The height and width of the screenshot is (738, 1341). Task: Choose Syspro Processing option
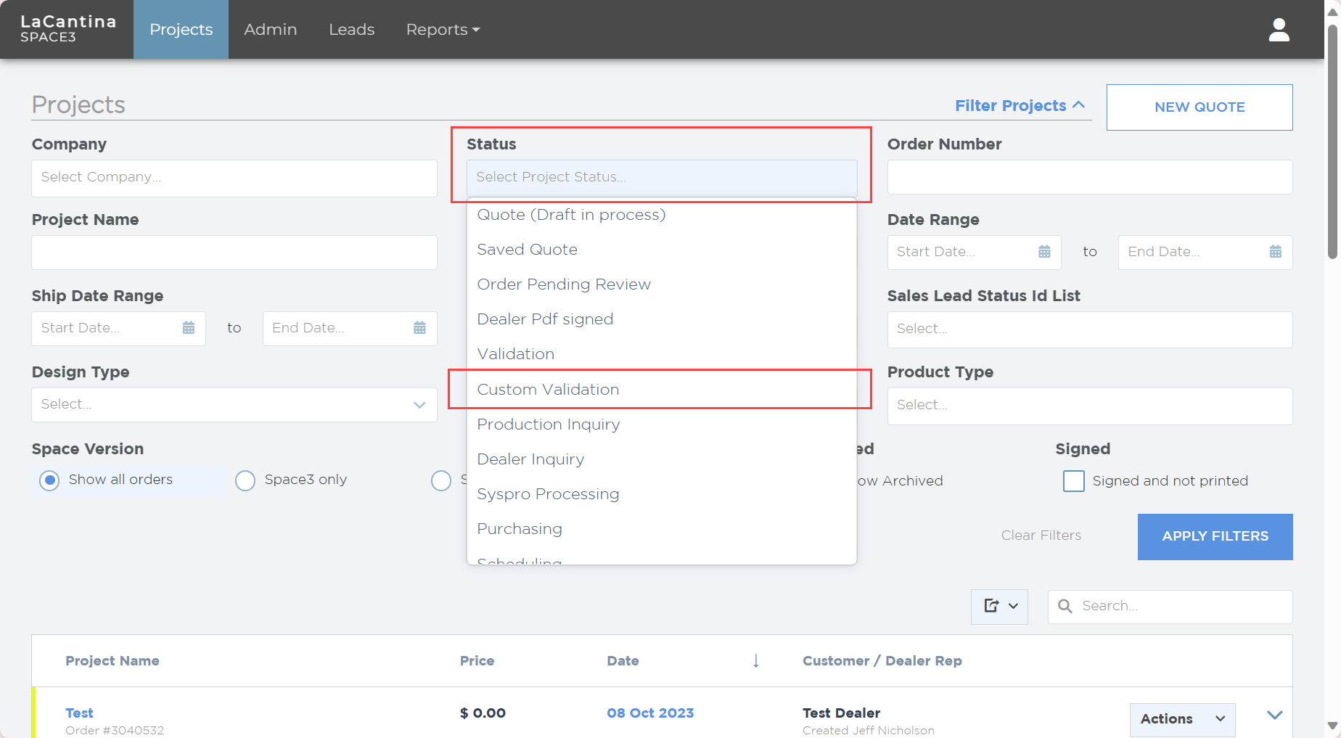[661, 494]
